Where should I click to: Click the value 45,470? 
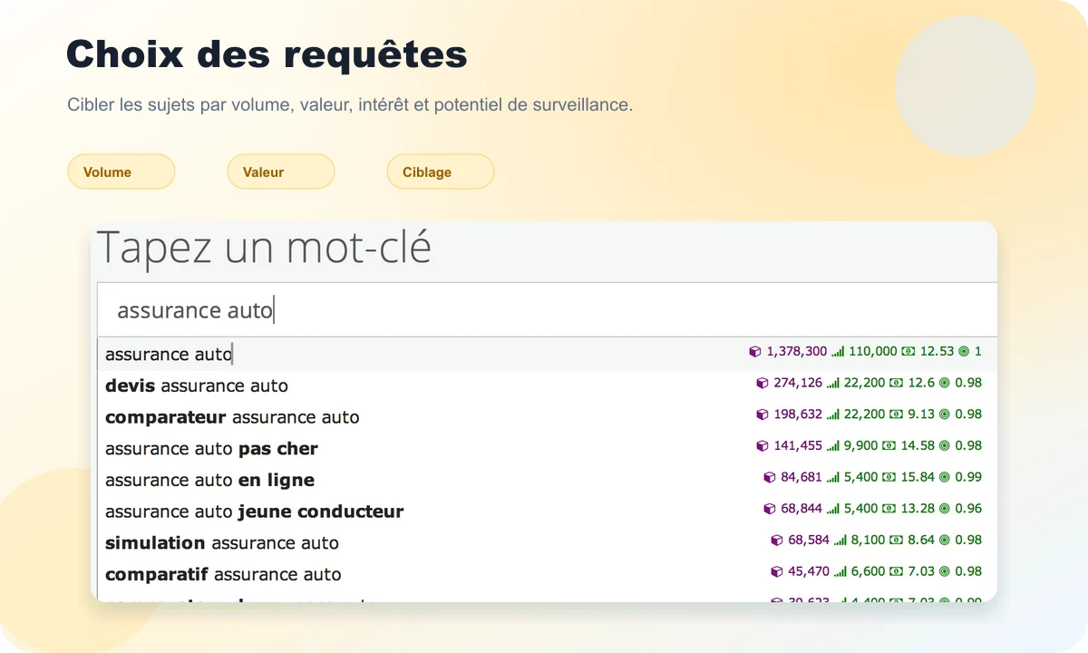coord(809,571)
